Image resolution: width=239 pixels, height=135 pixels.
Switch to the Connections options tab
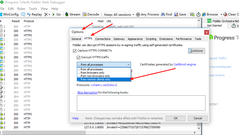click(103, 39)
